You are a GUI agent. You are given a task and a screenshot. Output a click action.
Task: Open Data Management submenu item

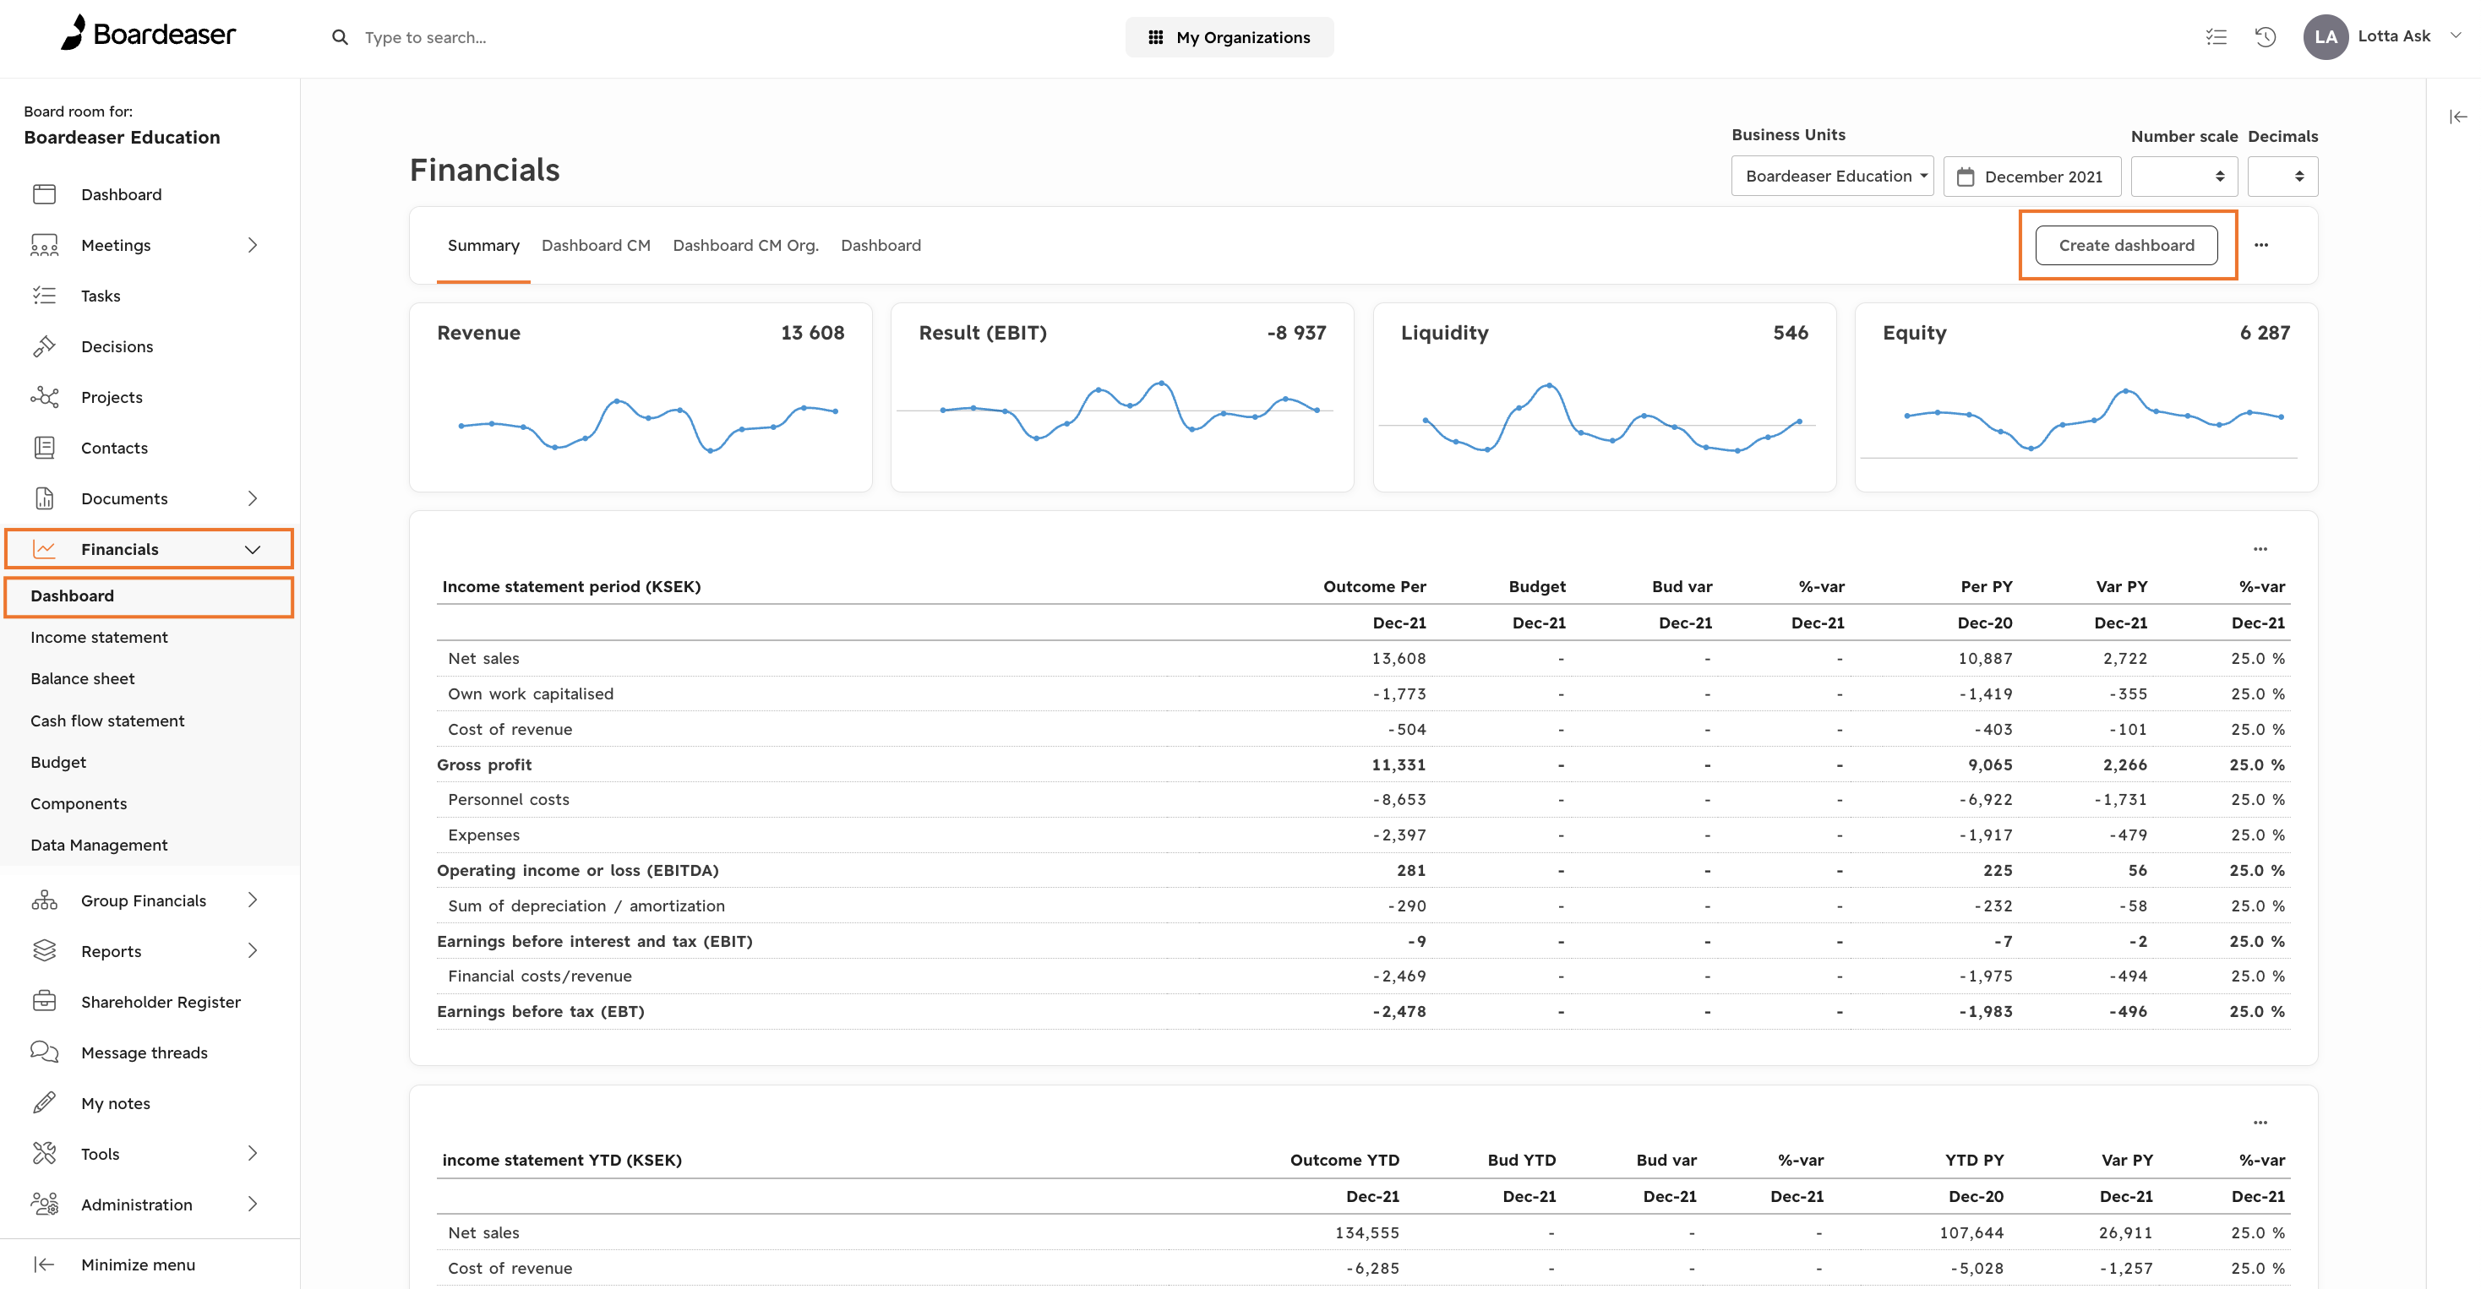(x=99, y=846)
